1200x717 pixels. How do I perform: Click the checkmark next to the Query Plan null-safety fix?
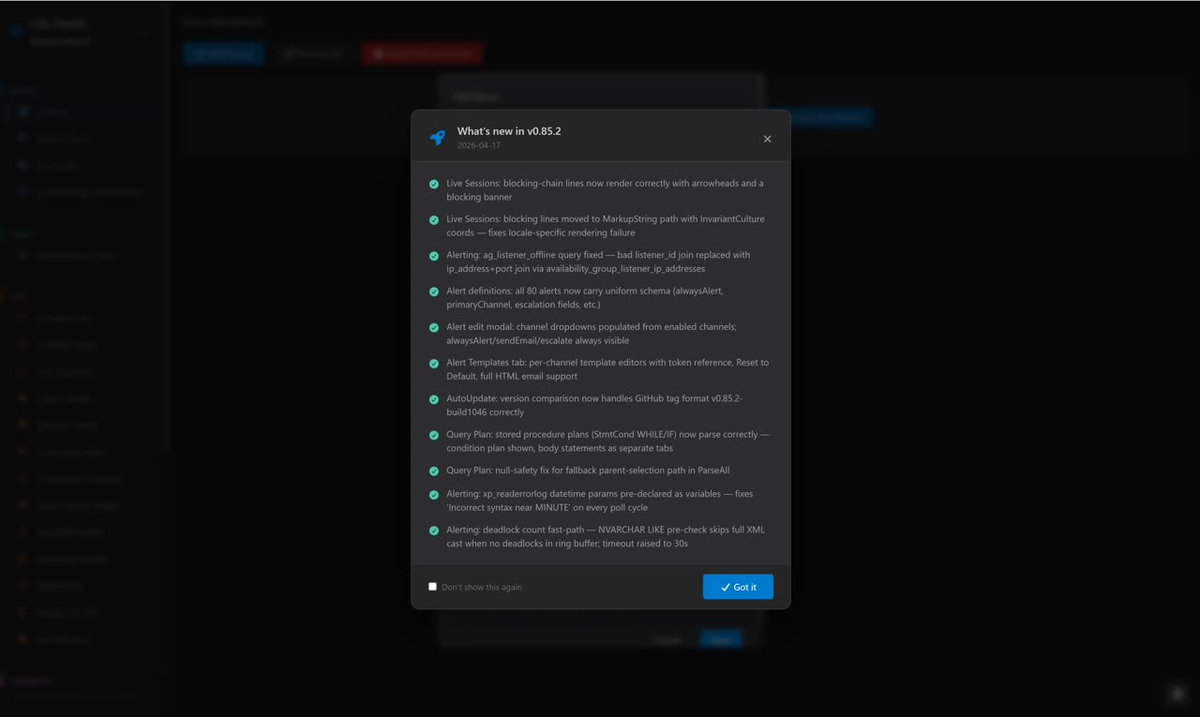(433, 471)
